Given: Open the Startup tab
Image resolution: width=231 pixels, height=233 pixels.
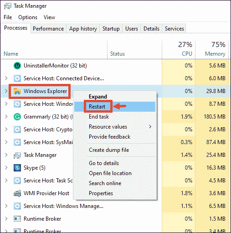Looking at the screenshot, I should click(111, 29).
